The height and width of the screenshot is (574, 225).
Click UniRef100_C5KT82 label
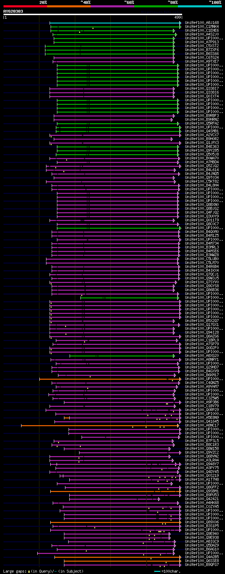click(202, 181)
